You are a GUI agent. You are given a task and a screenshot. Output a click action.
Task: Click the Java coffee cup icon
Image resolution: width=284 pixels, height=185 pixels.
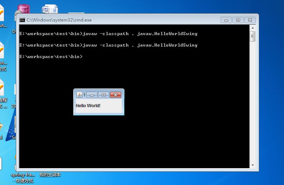(x=79, y=95)
